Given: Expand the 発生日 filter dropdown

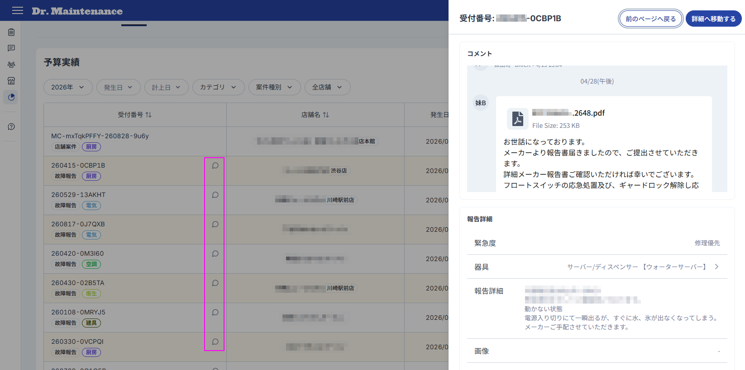Looking at the screenshot, I should pyautogui.click(x=119, y=87).
